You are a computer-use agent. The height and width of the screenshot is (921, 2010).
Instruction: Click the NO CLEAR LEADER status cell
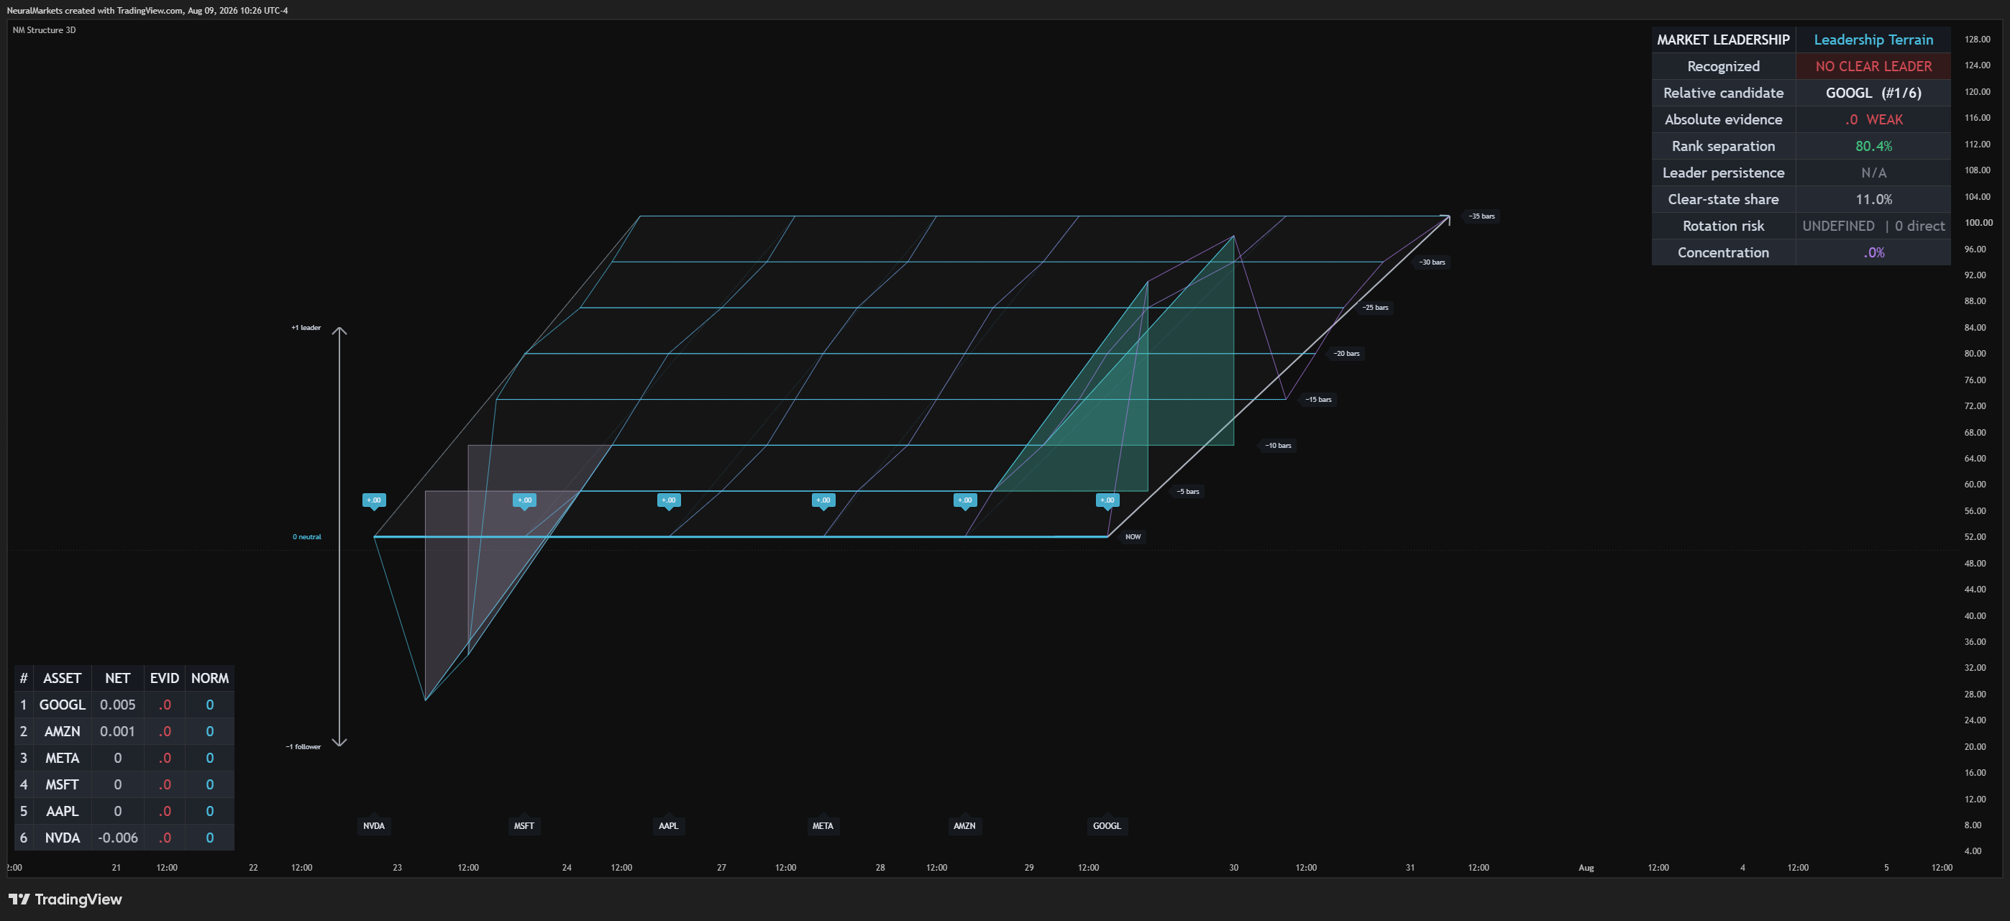click(1873, 66)
